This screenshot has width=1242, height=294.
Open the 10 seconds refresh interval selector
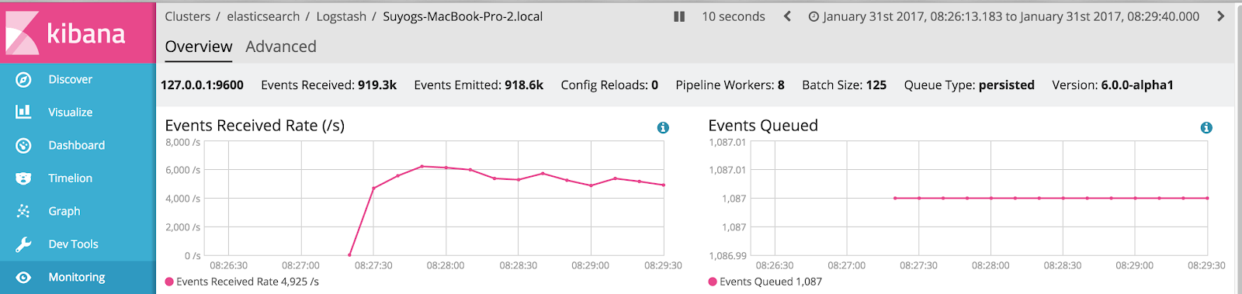734,16
